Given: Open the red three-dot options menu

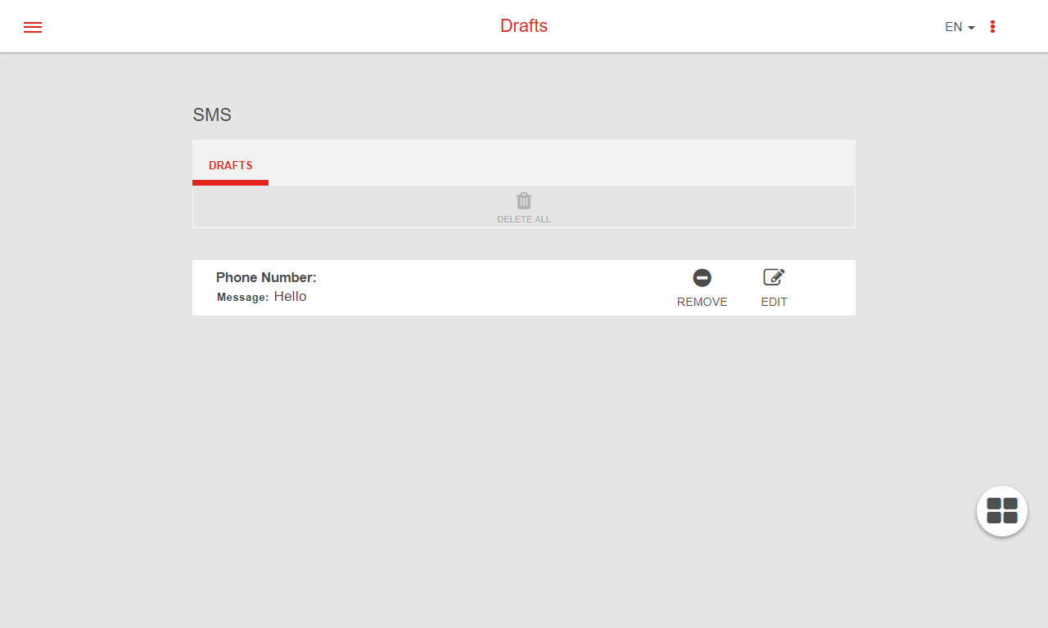Looking at the screenshot, I should pos(992,27).
